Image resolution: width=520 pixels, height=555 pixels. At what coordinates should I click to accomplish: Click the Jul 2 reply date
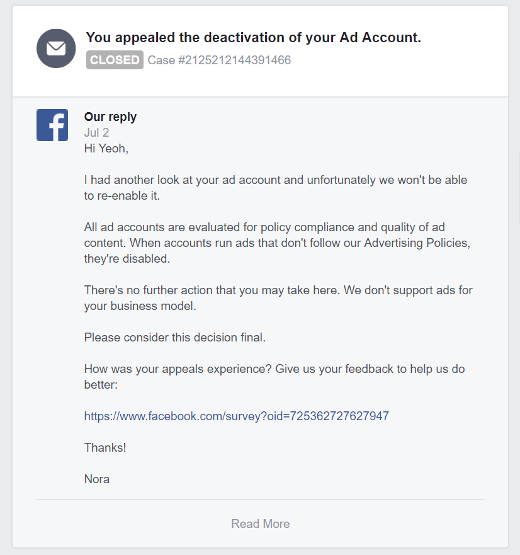(x=96, y=133)
